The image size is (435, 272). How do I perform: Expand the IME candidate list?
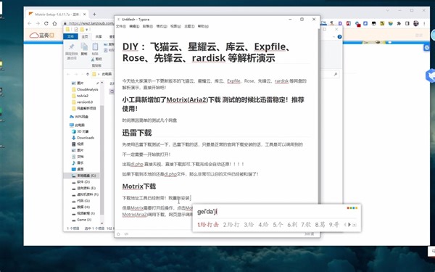(x=355, y=225)
